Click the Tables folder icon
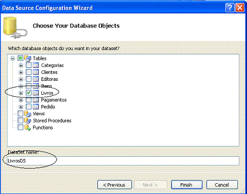 click(x=27, y=58)
